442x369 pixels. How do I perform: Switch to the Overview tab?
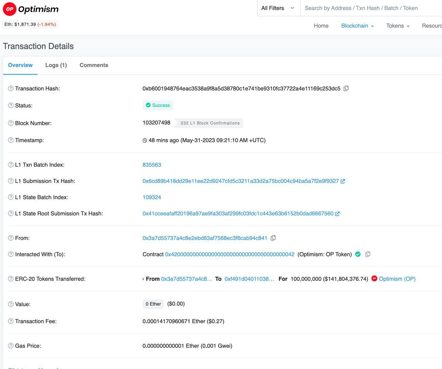20,65
